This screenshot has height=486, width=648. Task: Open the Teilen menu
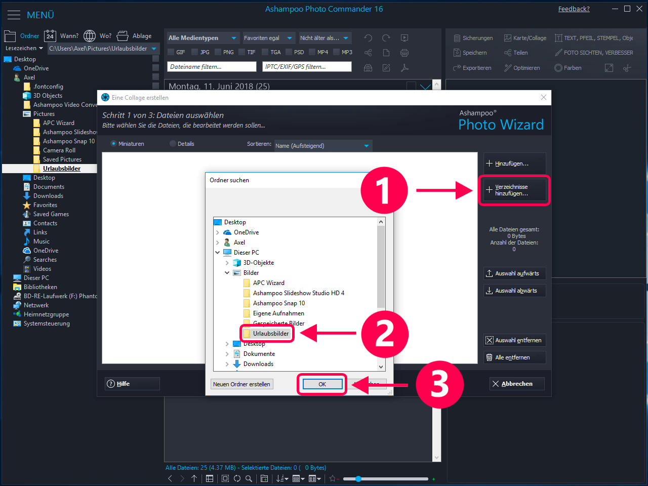[516, 53]
